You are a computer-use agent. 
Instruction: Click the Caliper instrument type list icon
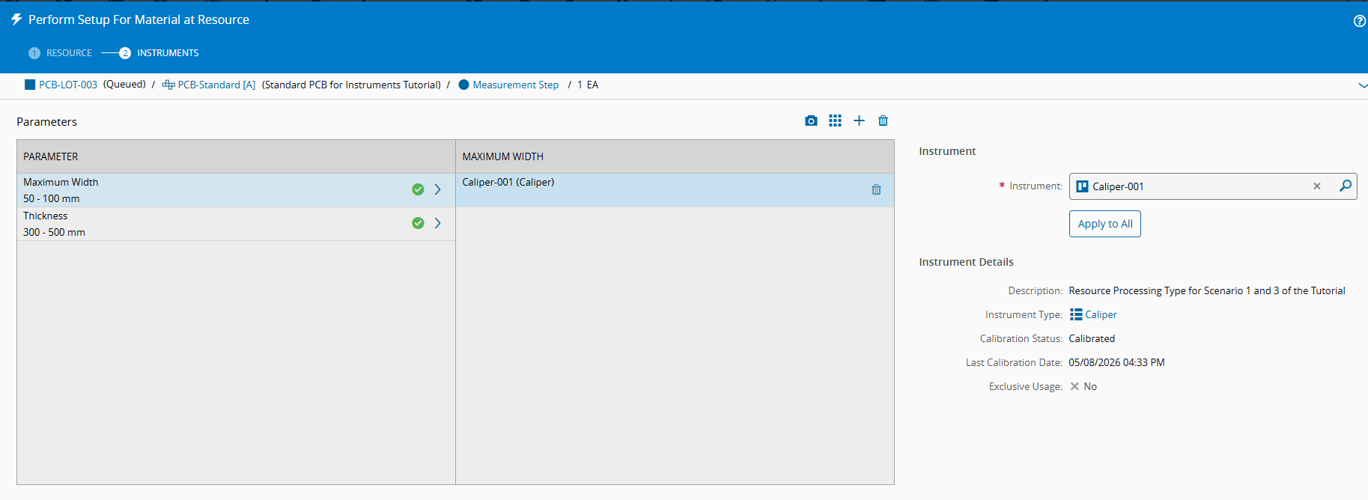(1076, 314)
